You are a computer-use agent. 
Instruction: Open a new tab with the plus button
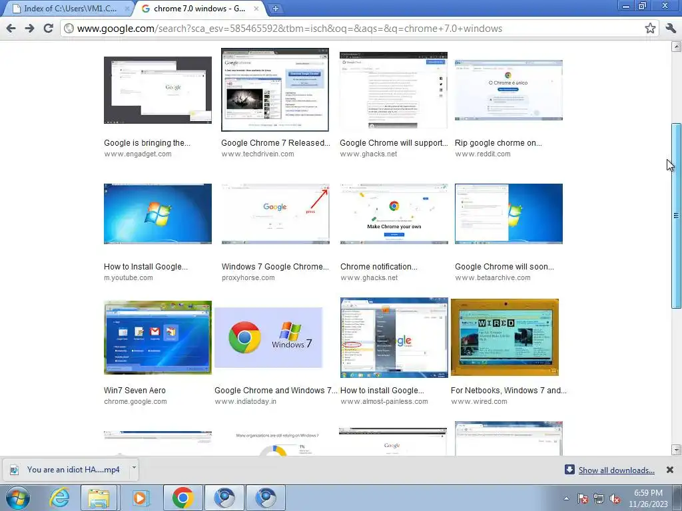(275, 8)
